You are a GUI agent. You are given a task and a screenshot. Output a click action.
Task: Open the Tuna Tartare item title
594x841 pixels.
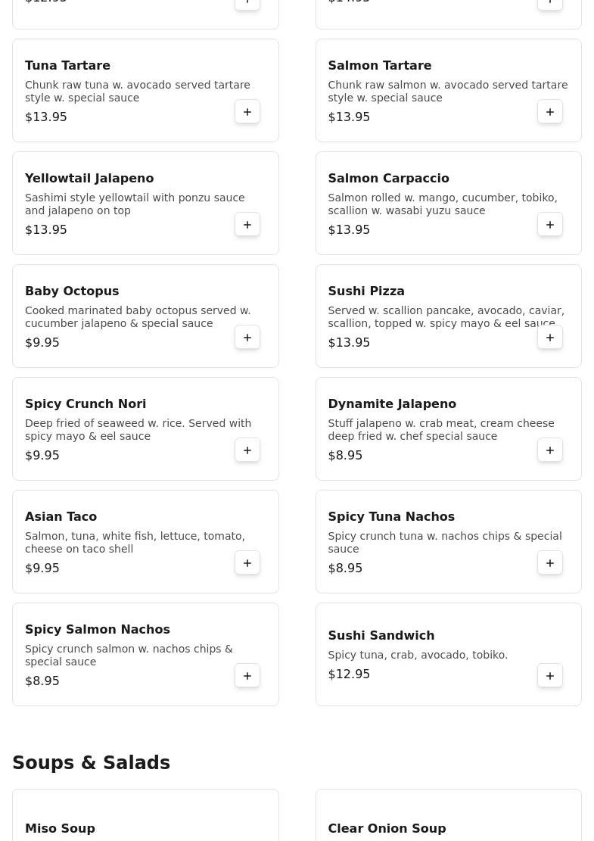67,66
